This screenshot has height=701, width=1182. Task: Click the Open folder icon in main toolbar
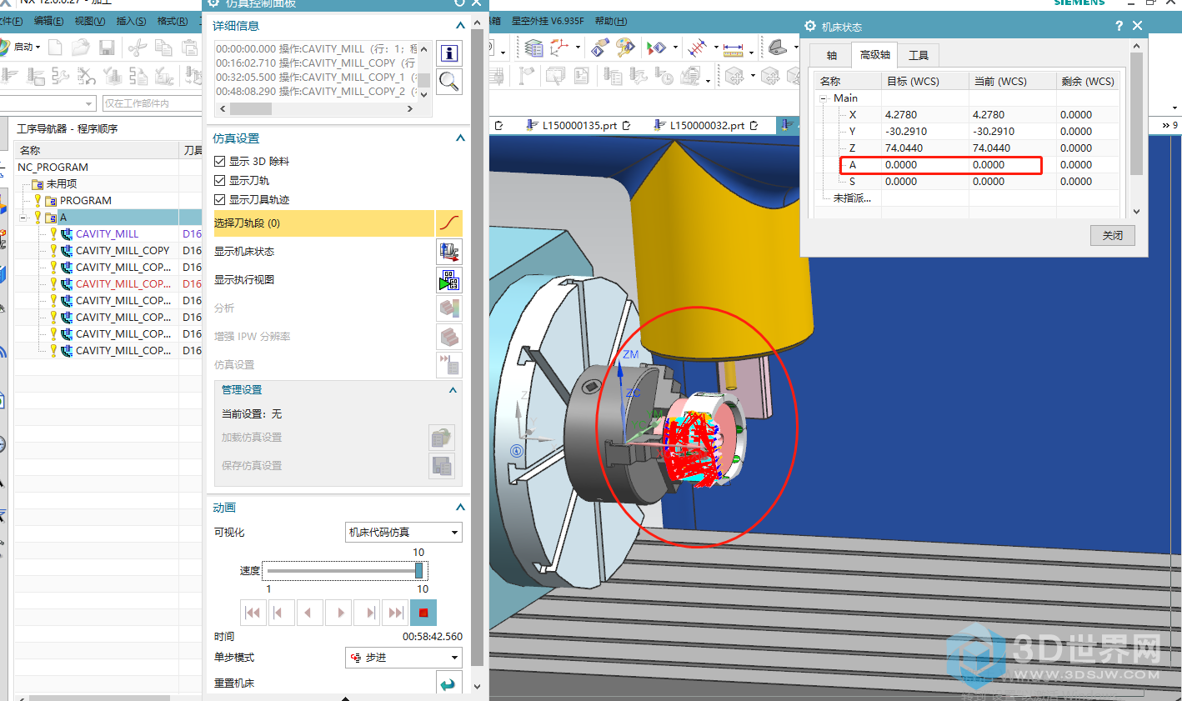coord(81,48)
